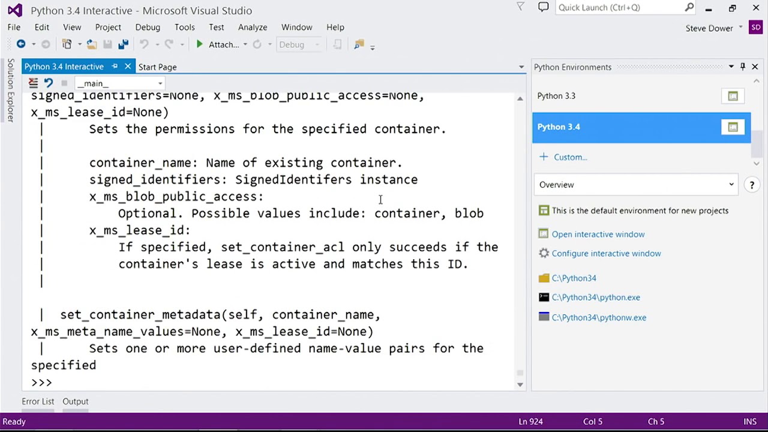Click the help question mark button
Viewport: 768px width, 432px height.
[x=751, y=185]
